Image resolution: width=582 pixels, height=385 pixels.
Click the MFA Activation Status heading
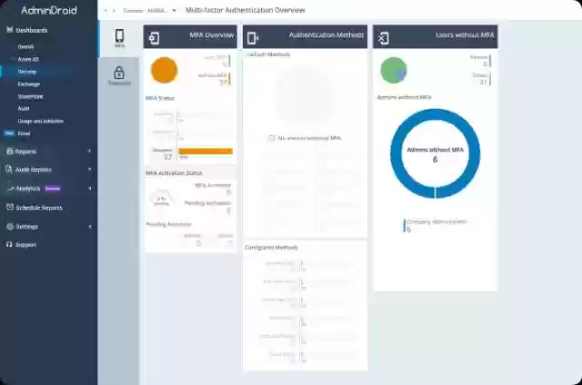(174, 173)
